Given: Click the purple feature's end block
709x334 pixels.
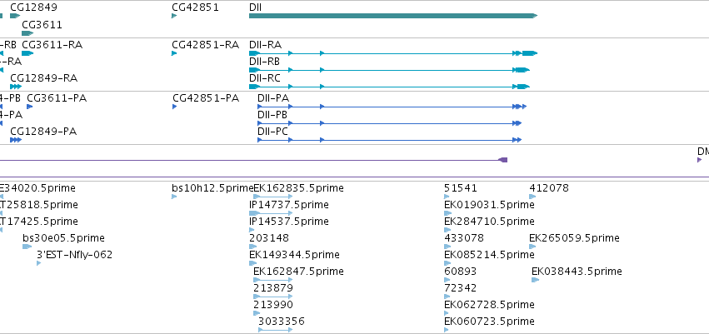Looking at the screenshot, I should pyautogui.click(x=503, y=160).
